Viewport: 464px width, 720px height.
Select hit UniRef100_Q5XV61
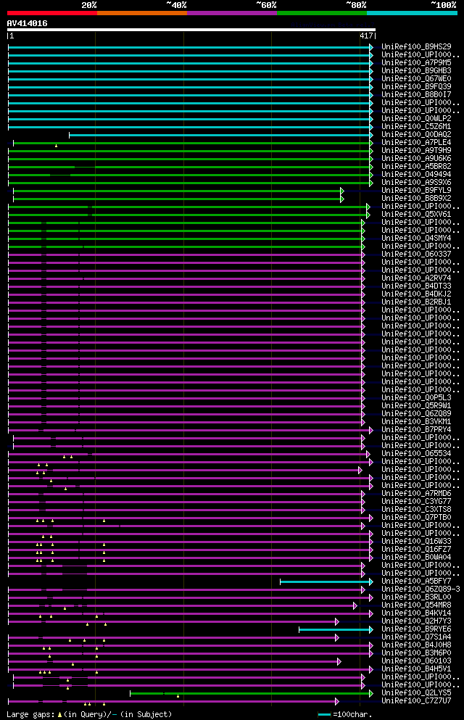416,215
